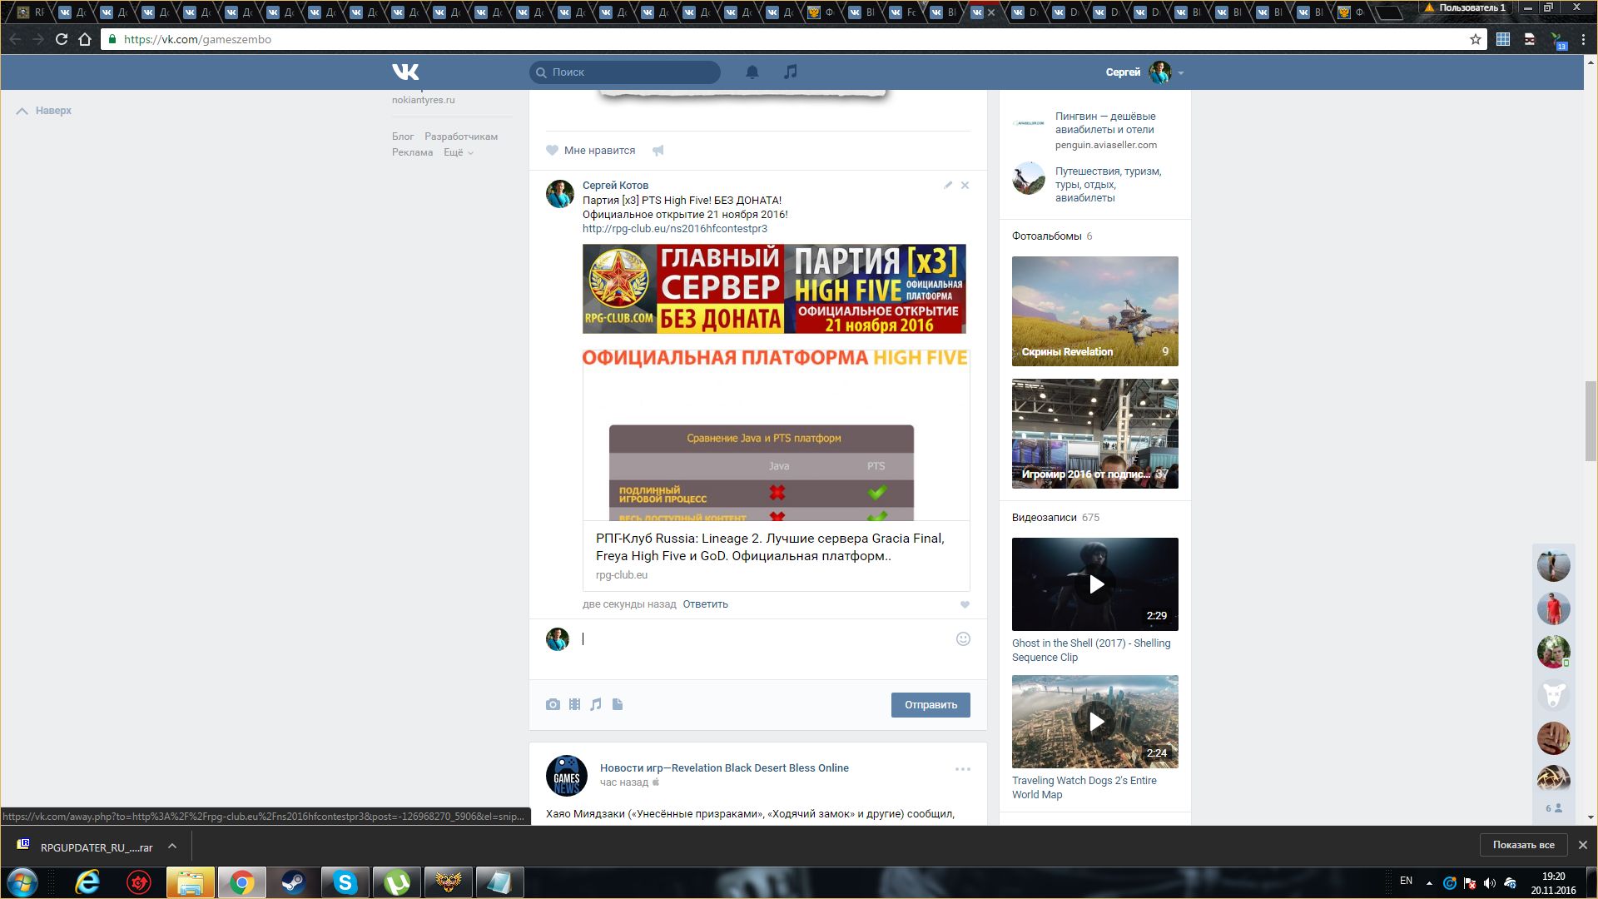
Task: Click the VK logo in header
Action: click(x=405, y=72)
